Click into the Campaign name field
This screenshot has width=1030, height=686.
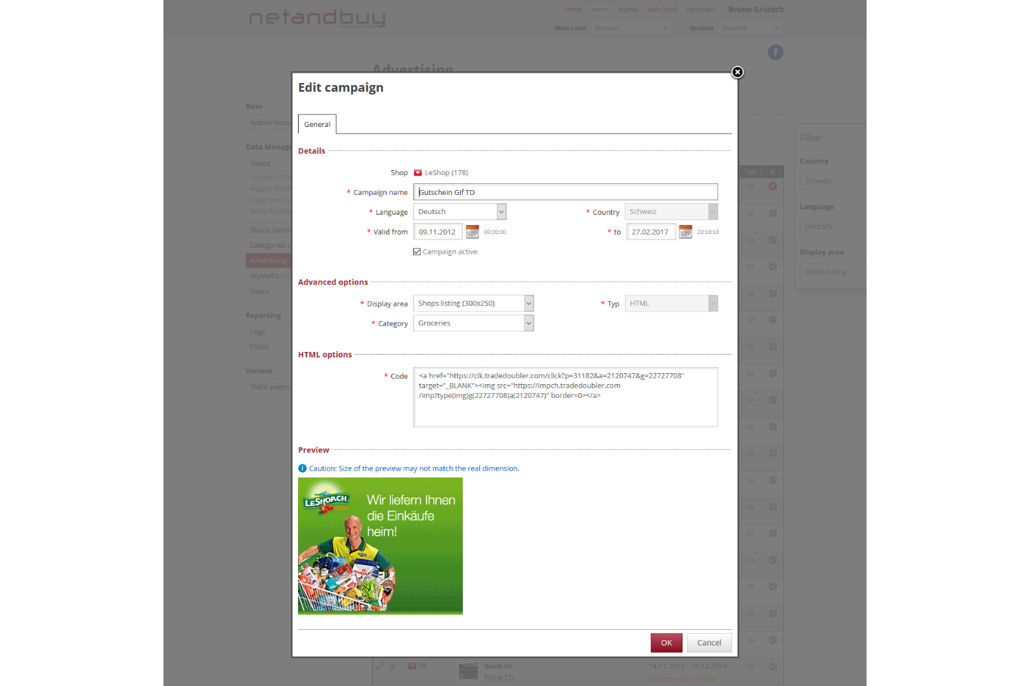click(x=566, y=192)
